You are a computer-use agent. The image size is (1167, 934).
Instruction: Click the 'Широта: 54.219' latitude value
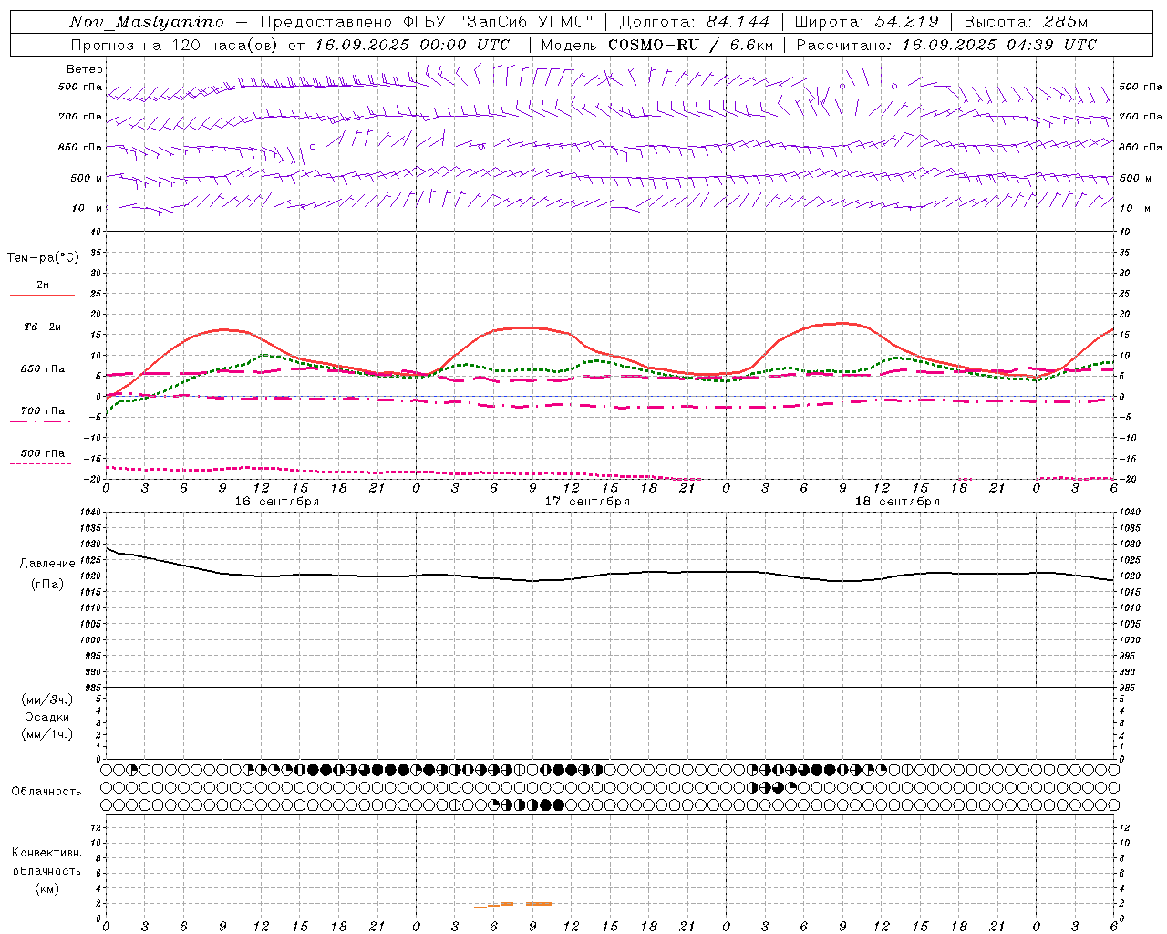click(866, 22)
